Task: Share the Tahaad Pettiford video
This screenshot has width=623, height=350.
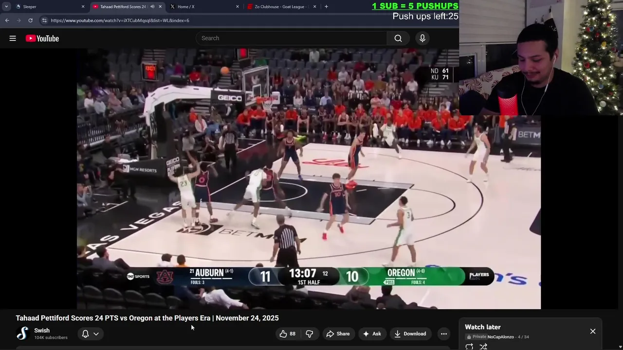Action: coord(338,333)
